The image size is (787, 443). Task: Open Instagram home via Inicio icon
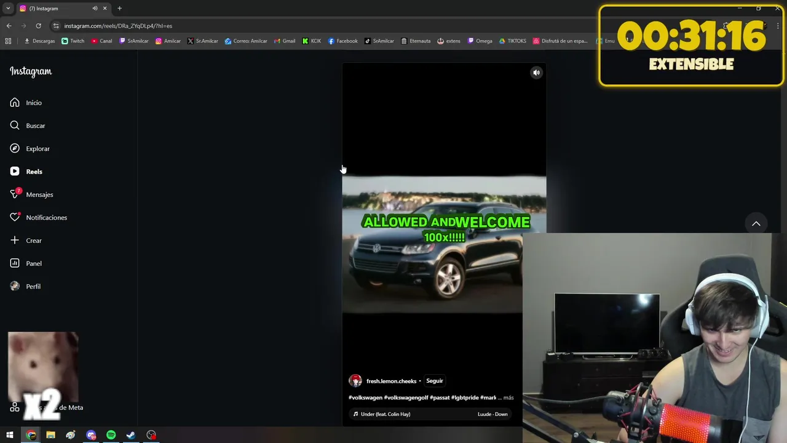pyautogui.click(x=15, y=103)
